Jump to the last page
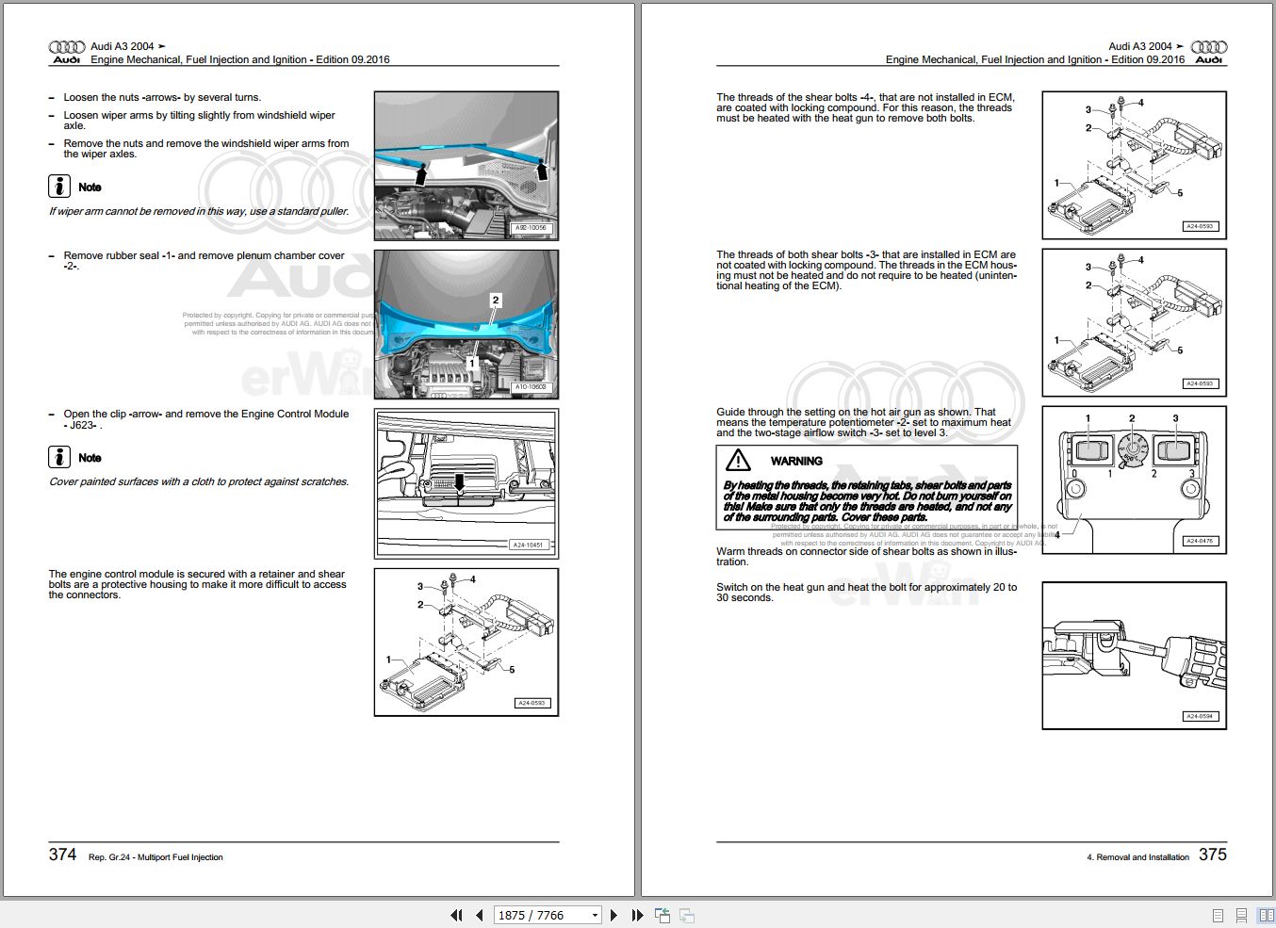This screenshot has width=1276, height=928. coord(636,915)
